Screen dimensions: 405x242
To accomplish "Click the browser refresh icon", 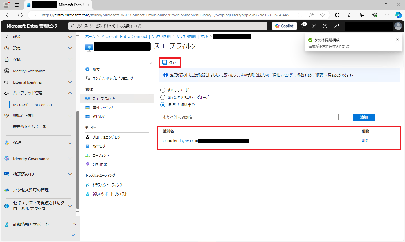I will (x=20, y=15).
